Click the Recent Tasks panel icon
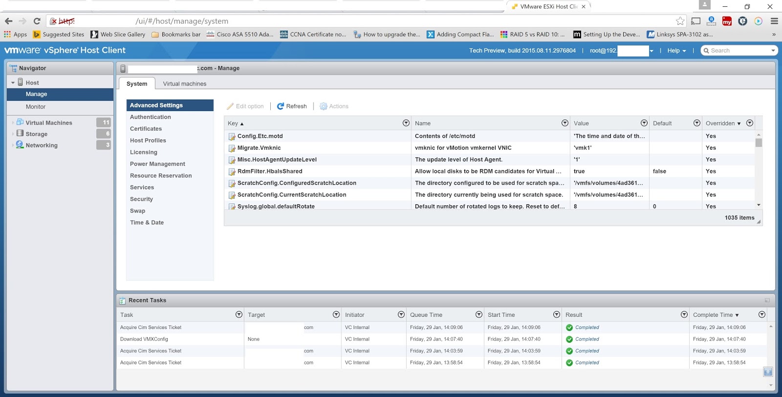Screen dimensions: 782x397 point(123,301)
